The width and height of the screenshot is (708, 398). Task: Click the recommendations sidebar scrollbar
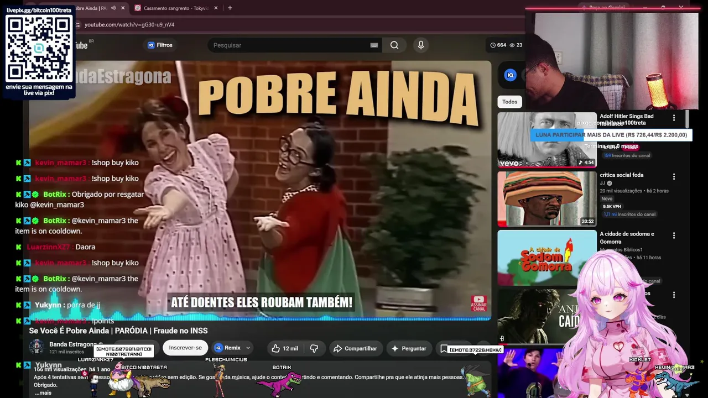tap(686, 119)
